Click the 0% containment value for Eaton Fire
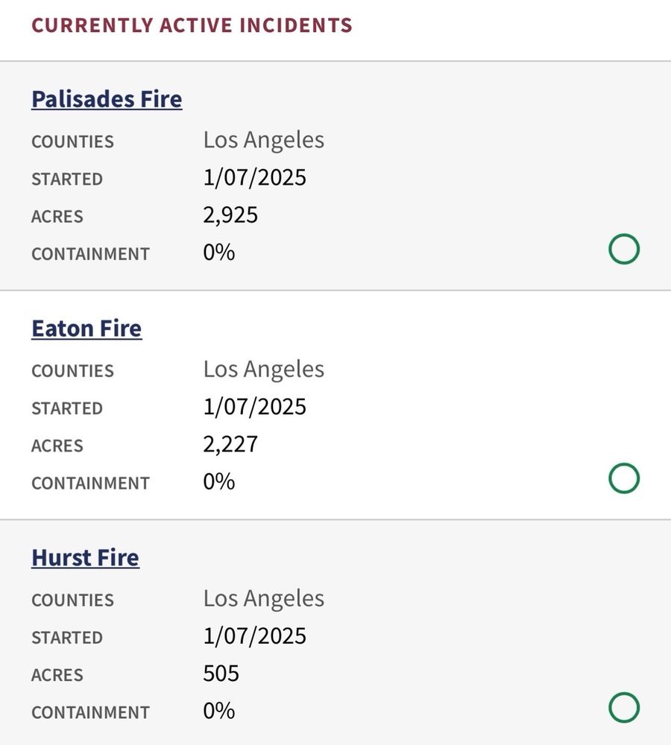Screen dimensions: 671x745 [218, 482]
